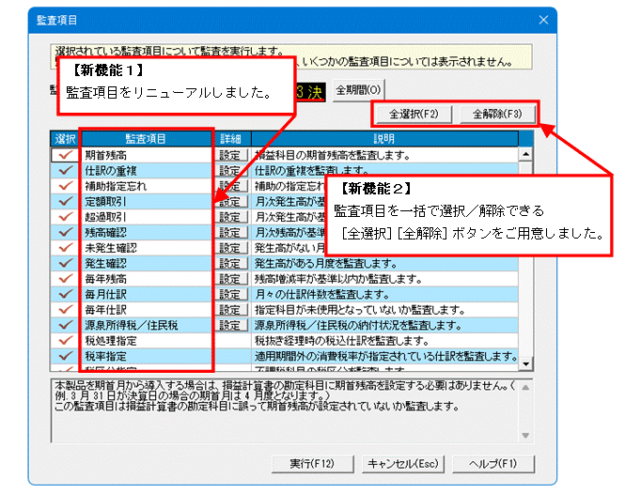Click description 月々の仕訳件数を監査します。
Image resolution: width=641 pixels, height=494 pixels.
click(322, 294)
